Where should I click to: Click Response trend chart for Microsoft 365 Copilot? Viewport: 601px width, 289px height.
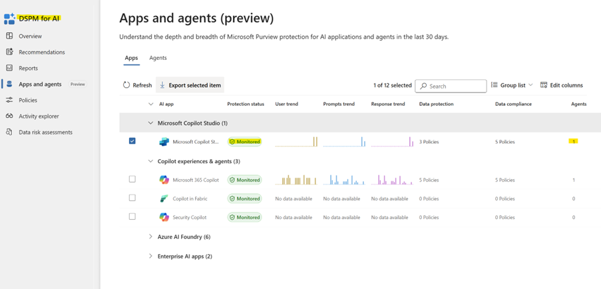click(392, 180)
